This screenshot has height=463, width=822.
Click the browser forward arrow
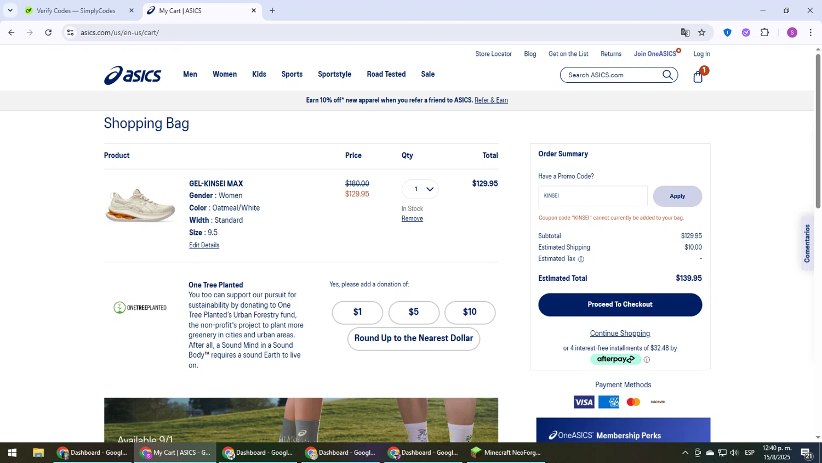click(x=30, y=32)
